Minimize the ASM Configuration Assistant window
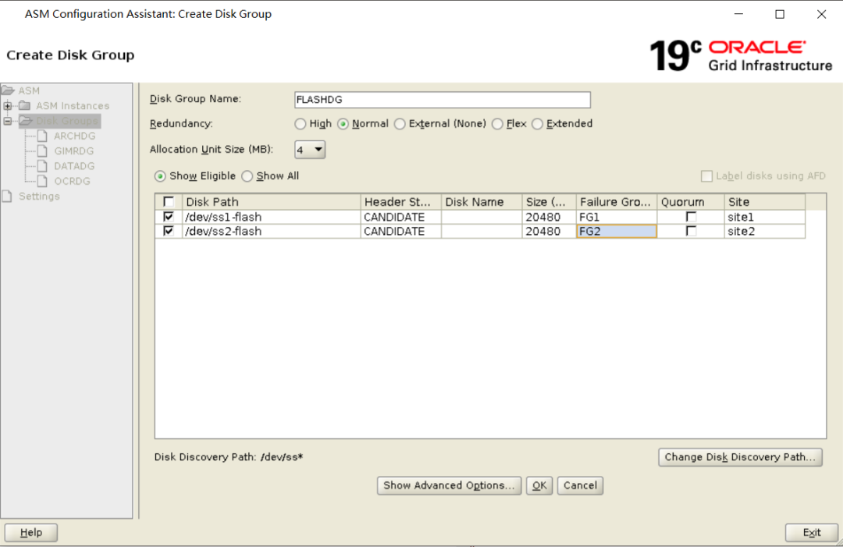This screenshot has height=547, width=843. click(x=738, y=15)
